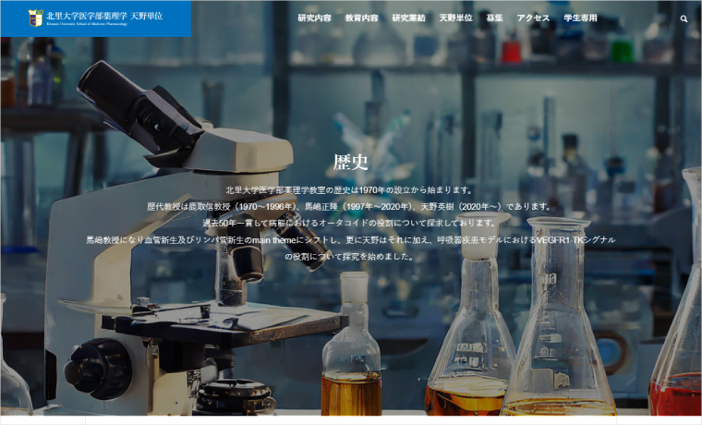Open the 募集 navigation item

click(494, 18)
